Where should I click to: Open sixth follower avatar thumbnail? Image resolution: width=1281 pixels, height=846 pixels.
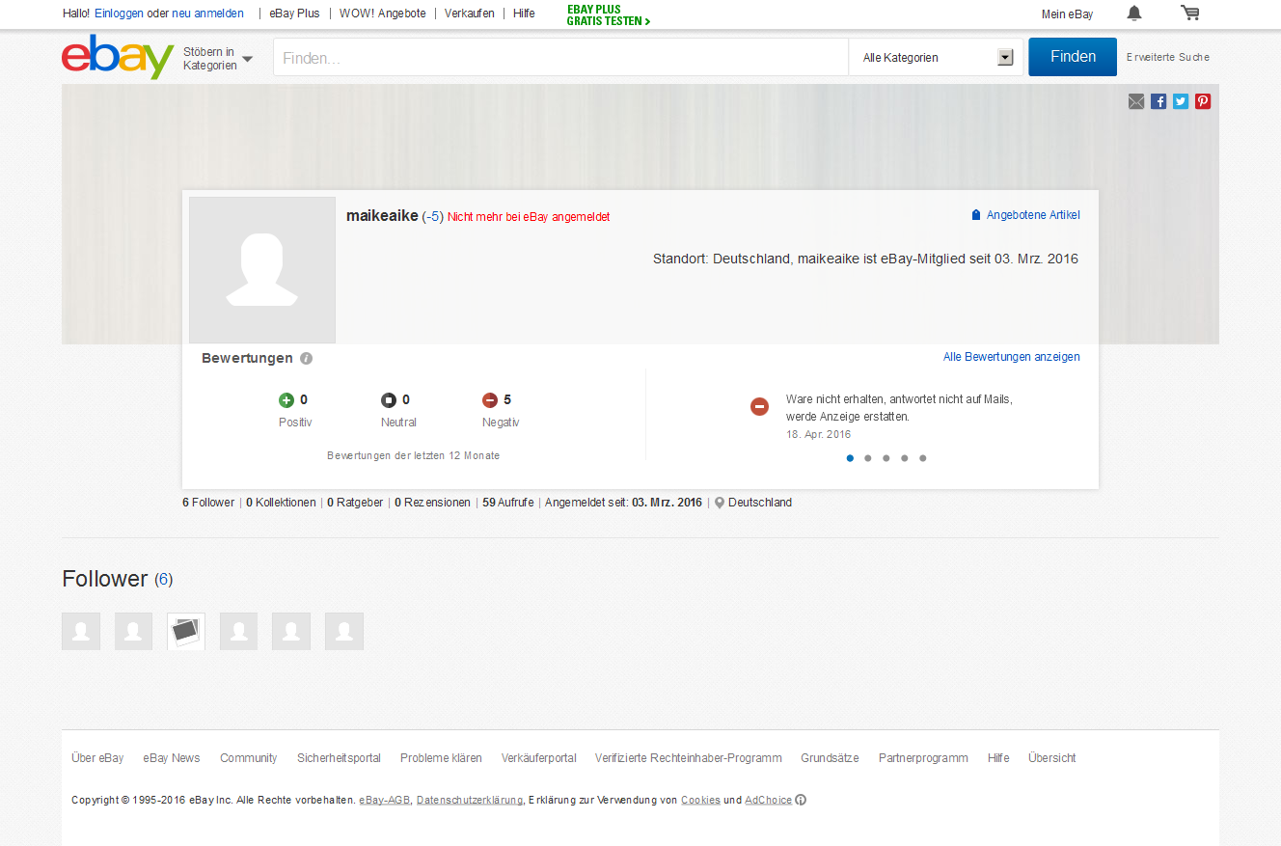(x=344, y=631)
